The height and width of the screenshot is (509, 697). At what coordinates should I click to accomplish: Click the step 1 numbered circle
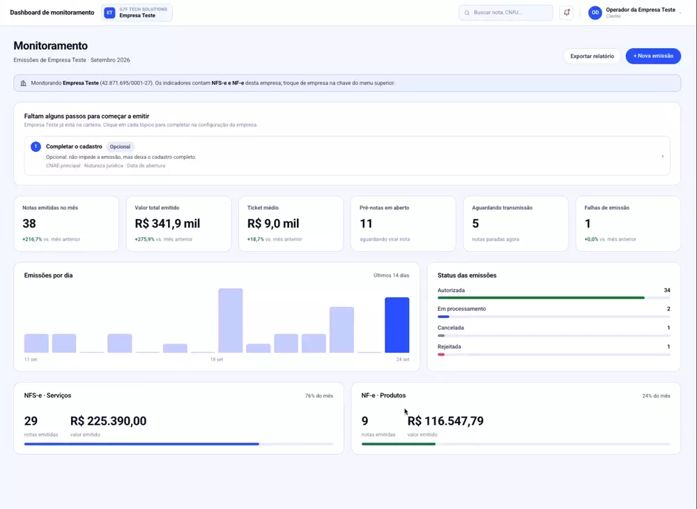36,146
